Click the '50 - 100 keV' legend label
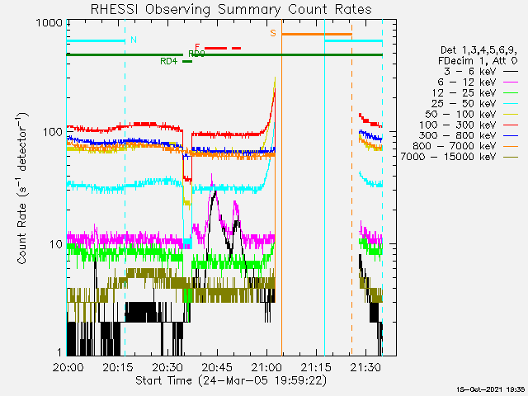528x396 pixels. 461,114
